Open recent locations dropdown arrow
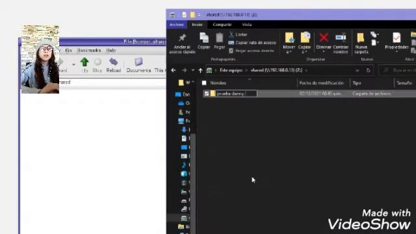The width and height of the screenshot is (416, 234). [193, 70]
